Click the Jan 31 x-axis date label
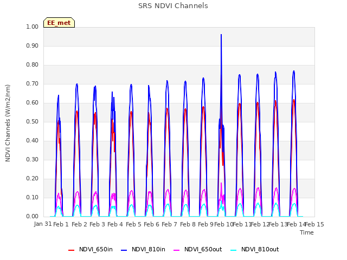 click(x=43, y=224)
